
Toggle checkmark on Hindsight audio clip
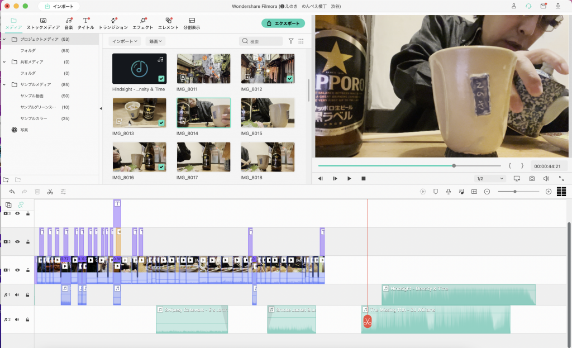tap(161, 78)
